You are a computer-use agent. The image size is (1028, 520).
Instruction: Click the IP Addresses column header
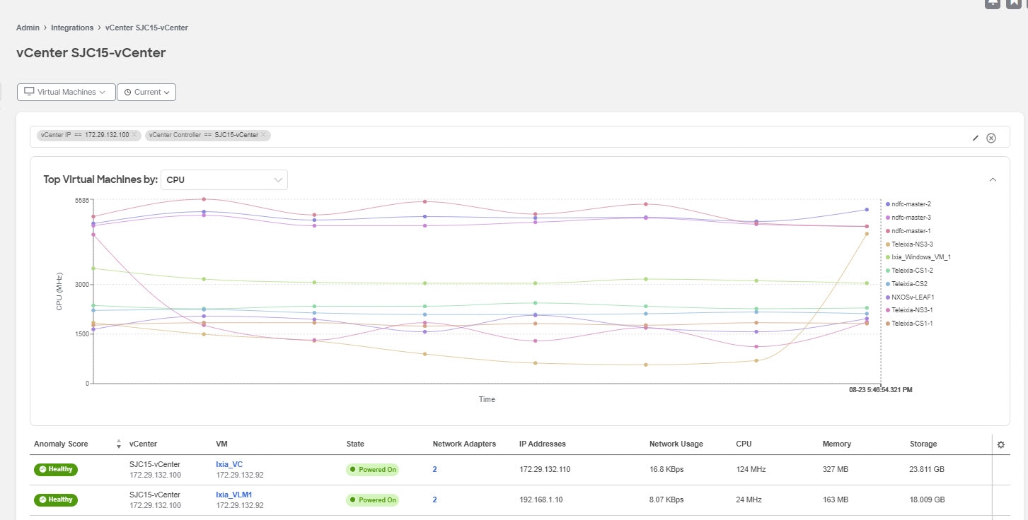point(543,444)
